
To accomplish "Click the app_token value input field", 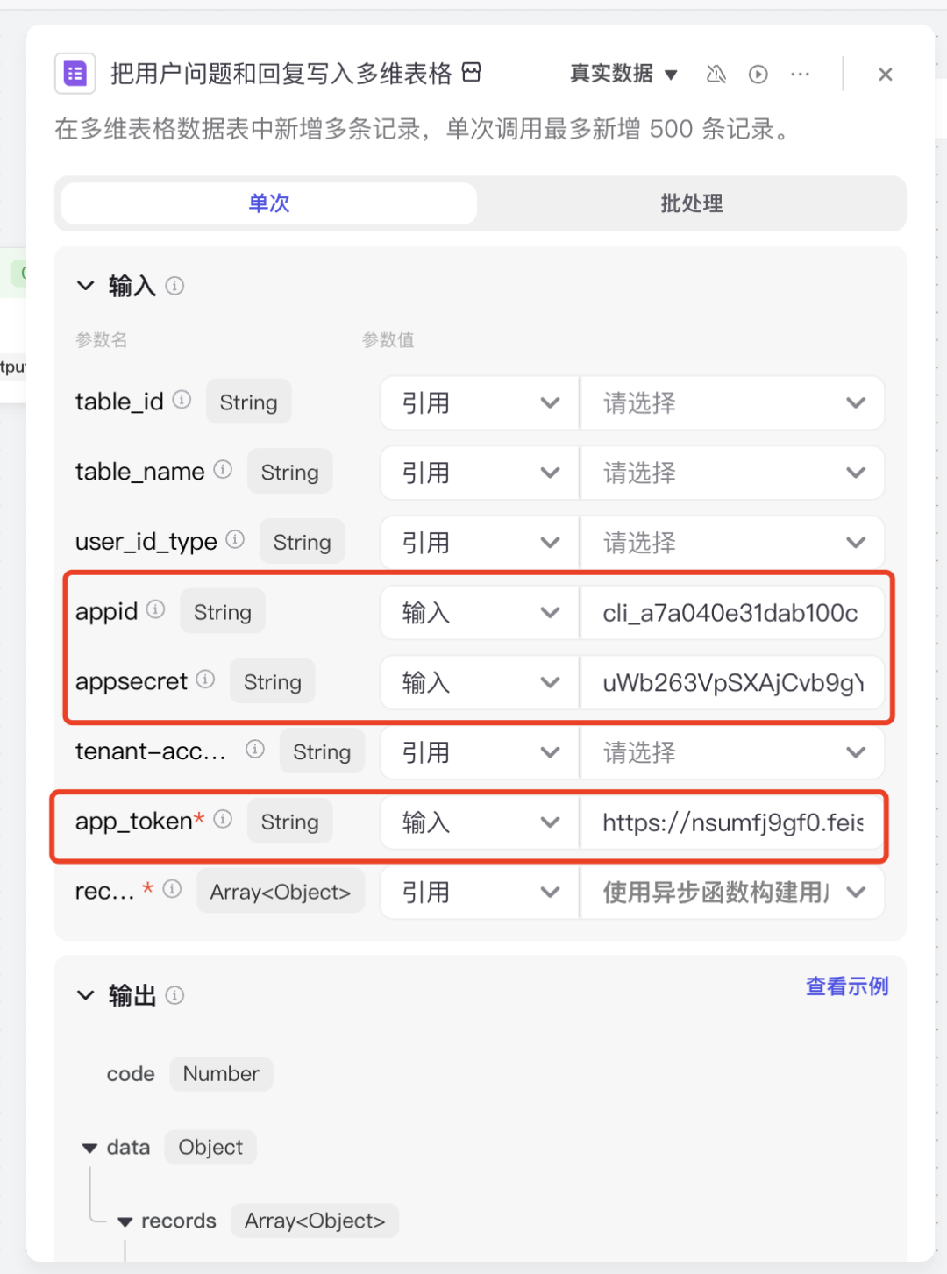I will (732, 822).
